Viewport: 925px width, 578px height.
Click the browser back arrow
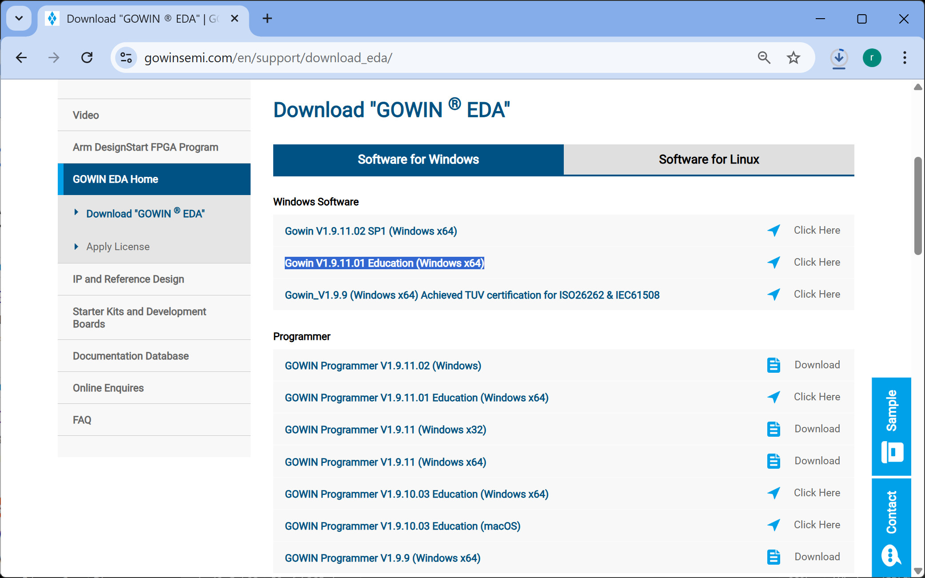pyautogui.click(x=21, y=58)
